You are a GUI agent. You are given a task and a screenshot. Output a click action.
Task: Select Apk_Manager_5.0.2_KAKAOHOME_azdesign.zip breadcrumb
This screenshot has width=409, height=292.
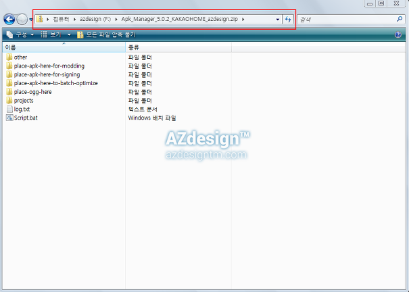click(x=179, y=20)
